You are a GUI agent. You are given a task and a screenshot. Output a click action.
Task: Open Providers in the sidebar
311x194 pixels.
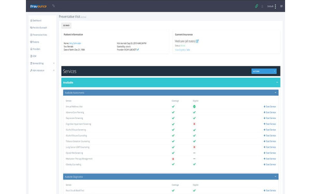coord(35,49)
